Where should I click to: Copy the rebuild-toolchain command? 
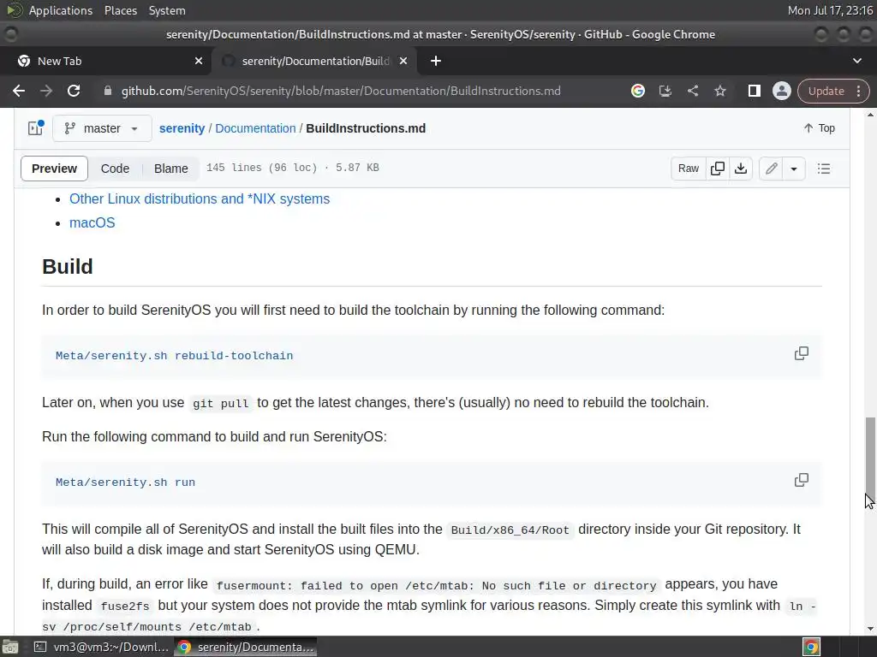click(x=802, y=353)
